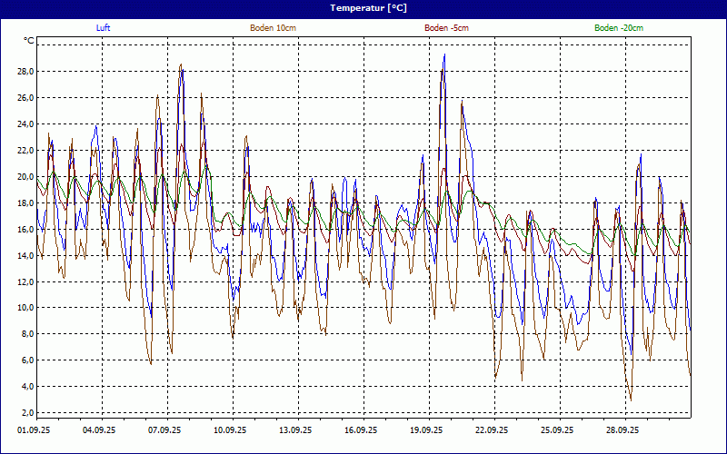This screenshot has height=454, width=727.
Task: Select the Boden 10cm legend entry
Action: tap(273, 28)
